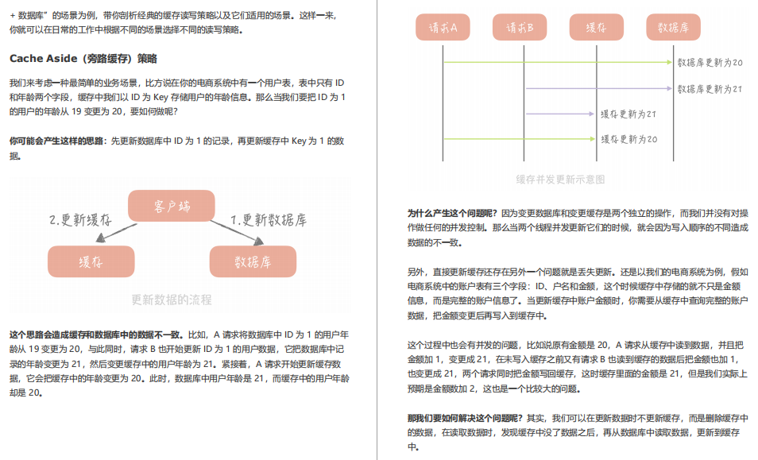
Task: Click the 数据库 header box in the sequence diagram
Action: point(674,27)
